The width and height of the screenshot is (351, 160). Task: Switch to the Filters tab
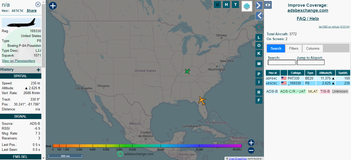[294, 48]
